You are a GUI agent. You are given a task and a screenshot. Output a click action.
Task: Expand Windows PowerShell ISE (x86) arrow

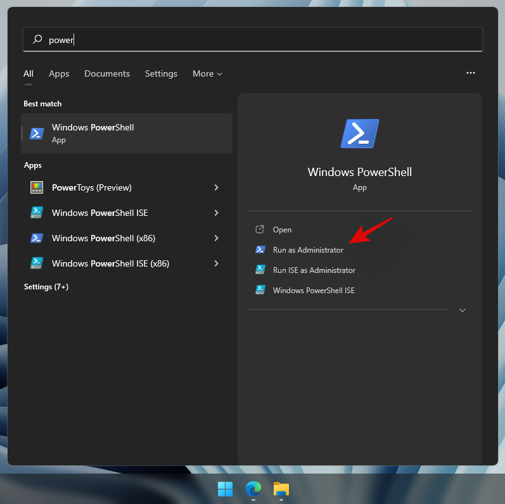coord(216,263)
